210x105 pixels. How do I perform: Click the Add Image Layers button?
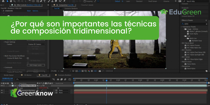coord(36,65)
